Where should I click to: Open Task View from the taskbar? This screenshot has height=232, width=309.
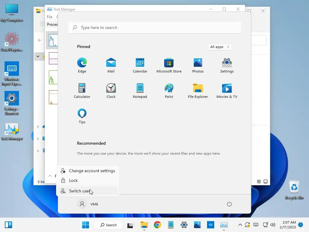click(x=130, y=225)
